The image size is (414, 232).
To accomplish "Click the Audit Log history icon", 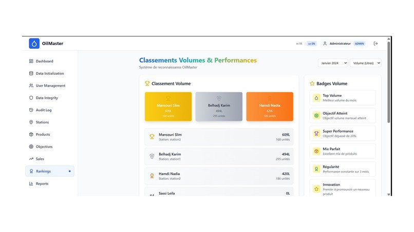I will coord(31,110).
